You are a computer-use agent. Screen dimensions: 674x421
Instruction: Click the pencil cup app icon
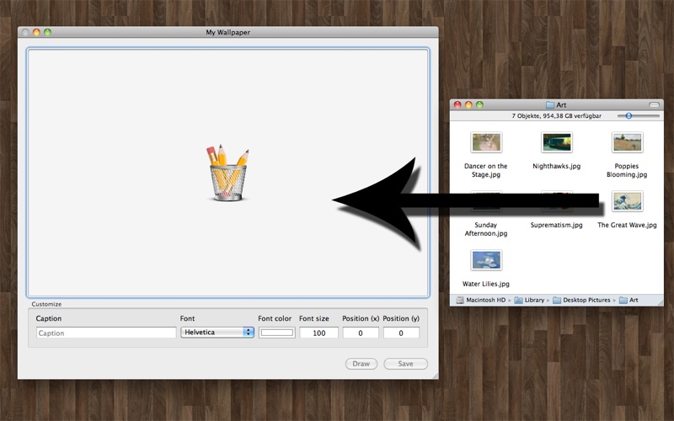pyautogui.click(x=227, y=173)
